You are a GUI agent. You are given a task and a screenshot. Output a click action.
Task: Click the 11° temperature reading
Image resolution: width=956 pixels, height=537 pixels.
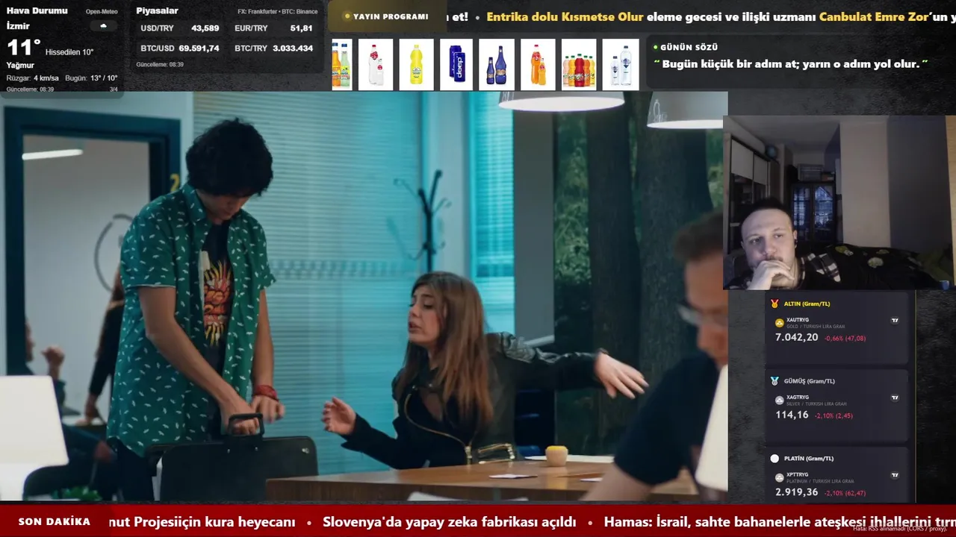(23, 48)
